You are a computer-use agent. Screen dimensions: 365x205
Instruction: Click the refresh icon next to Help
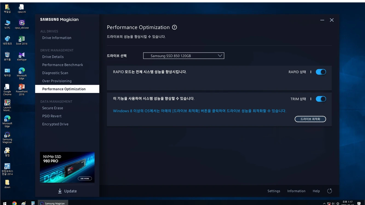click(330, 191)
